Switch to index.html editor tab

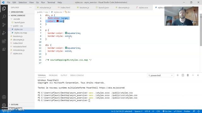pyautogui.click(x=64, y=8)
